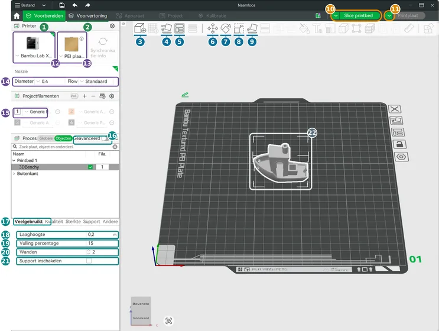Click the Arrange all objects icon
Image resolution: width=439 pixels, height=331 pixels.
(179, 28)
